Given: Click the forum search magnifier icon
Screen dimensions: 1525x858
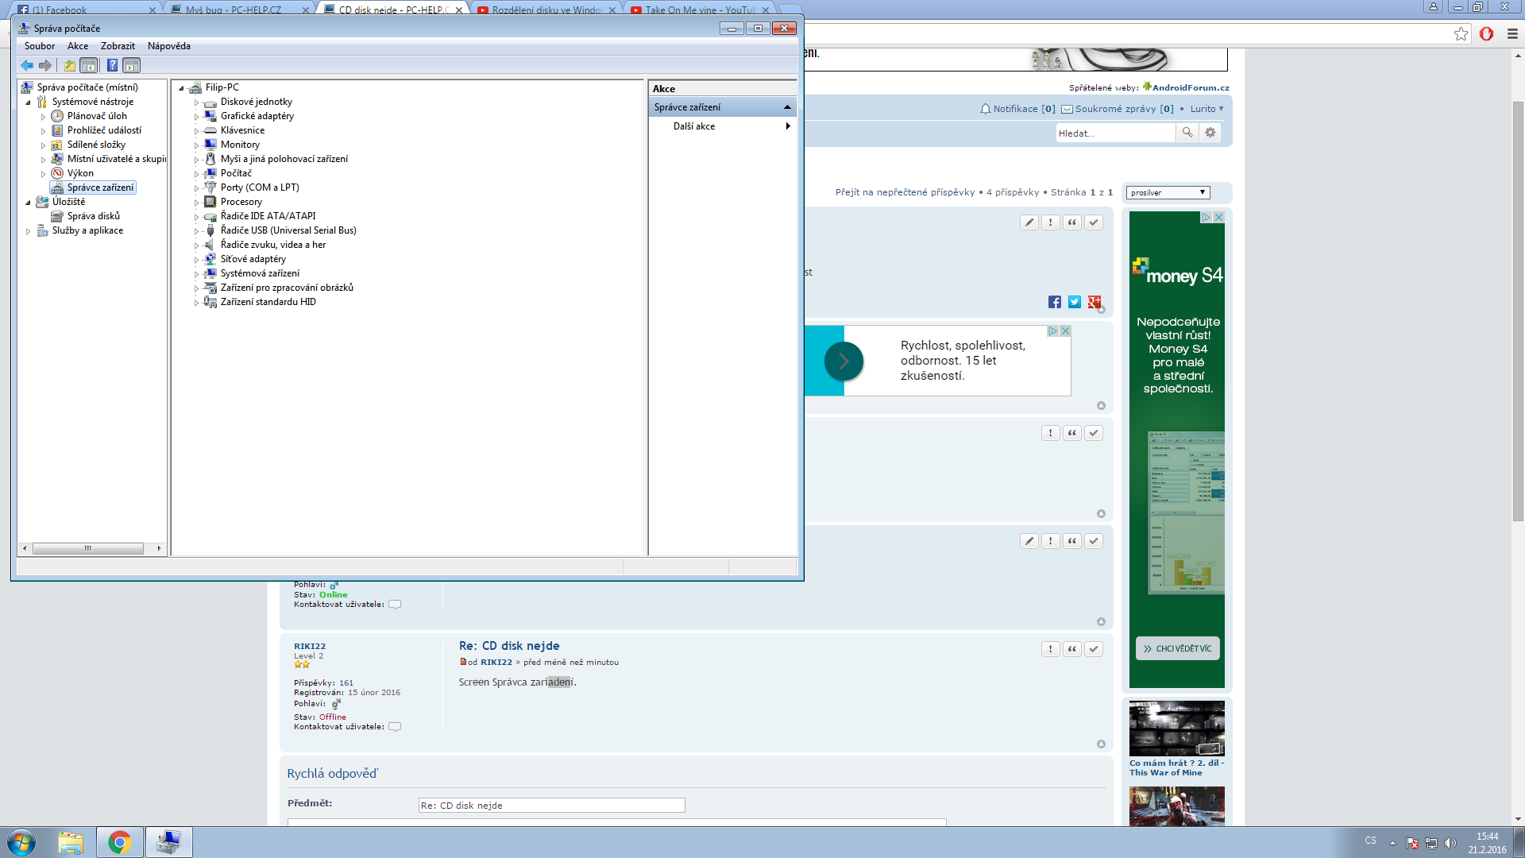Looking at the screenshot, I should (1187, 133).
